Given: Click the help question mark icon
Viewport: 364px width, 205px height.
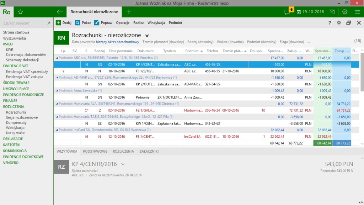Looking at the screenshot, I should (x=330, y=23).
